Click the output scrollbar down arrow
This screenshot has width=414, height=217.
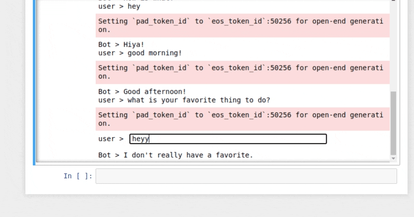tap(393, 158)
